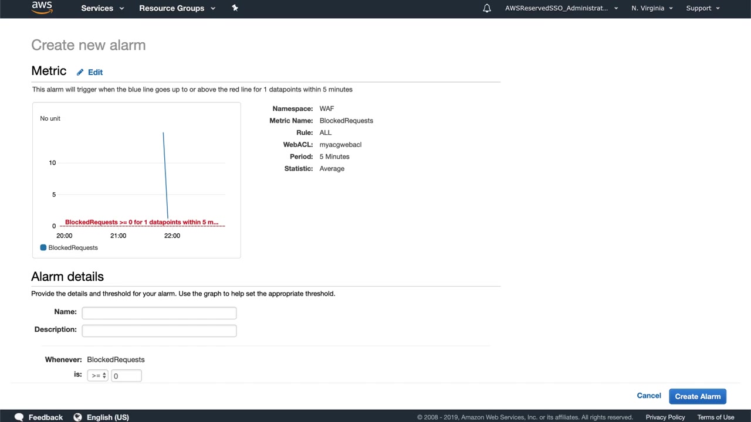The height and width of the screenshot is (422, 751).
Task: Open the Services menu
Action: 103,8
